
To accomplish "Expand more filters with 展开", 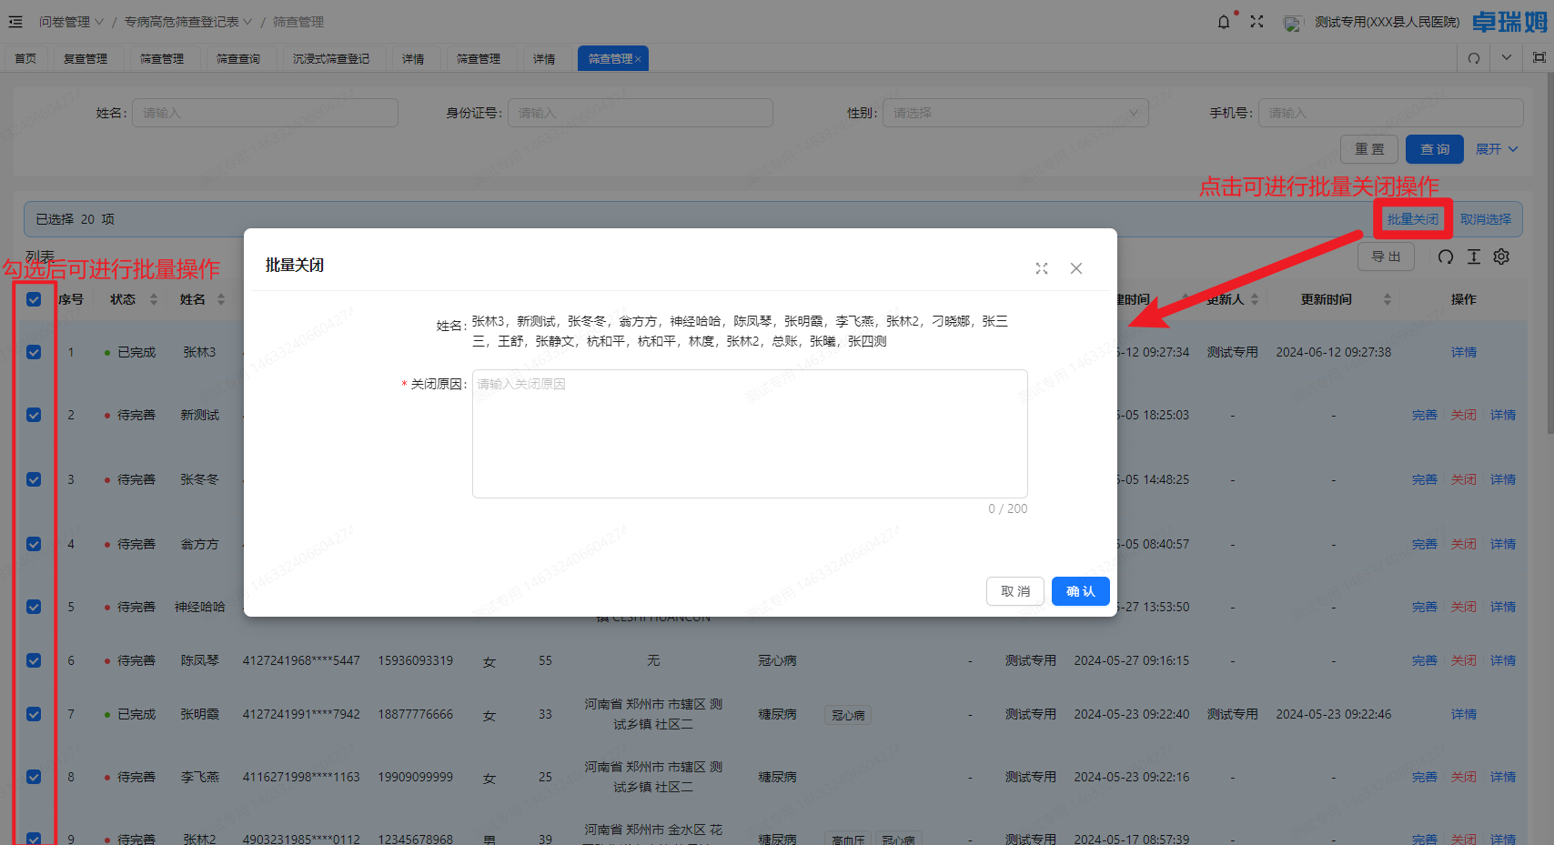I will point(1496,149).
